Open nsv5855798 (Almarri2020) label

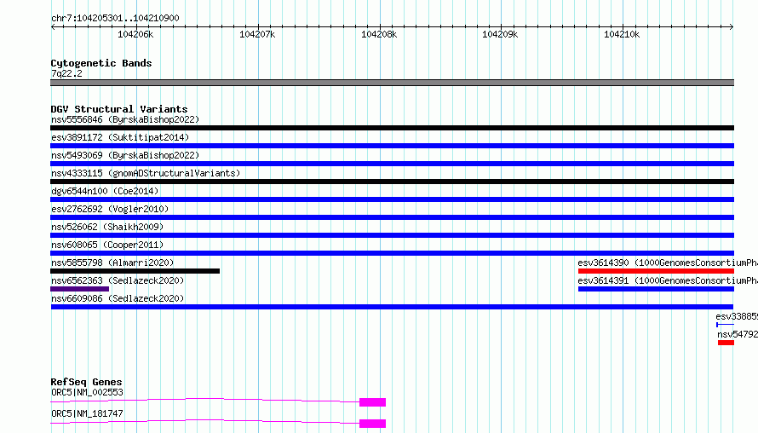(x=112, y=263)
